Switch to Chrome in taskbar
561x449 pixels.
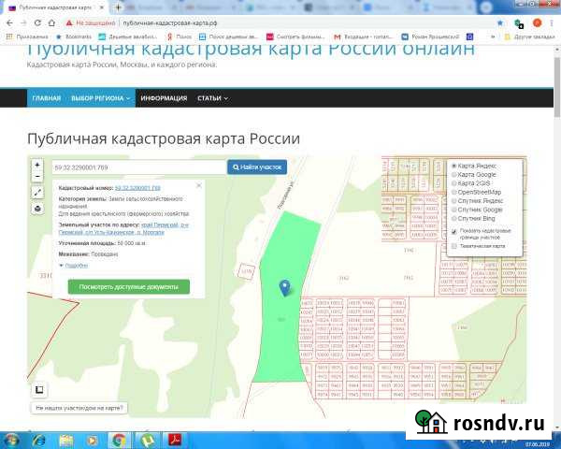(x=119, y=441)
